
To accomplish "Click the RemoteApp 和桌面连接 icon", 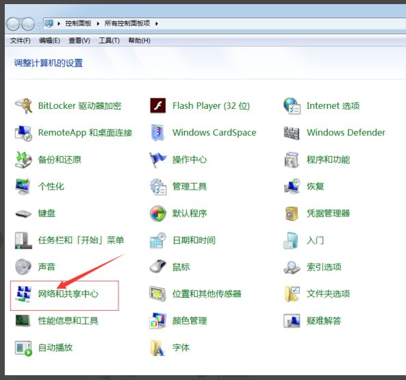I will pos(23,133).
